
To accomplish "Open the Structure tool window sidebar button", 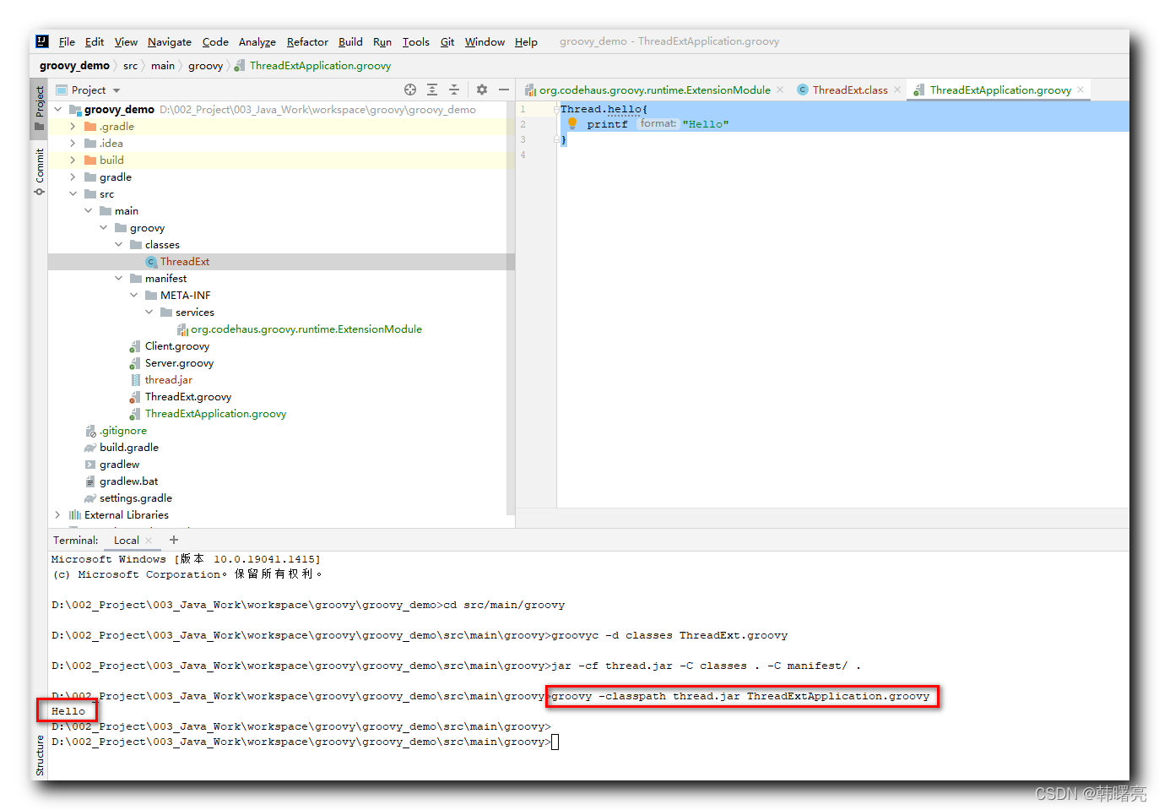I will pos(39,755).
